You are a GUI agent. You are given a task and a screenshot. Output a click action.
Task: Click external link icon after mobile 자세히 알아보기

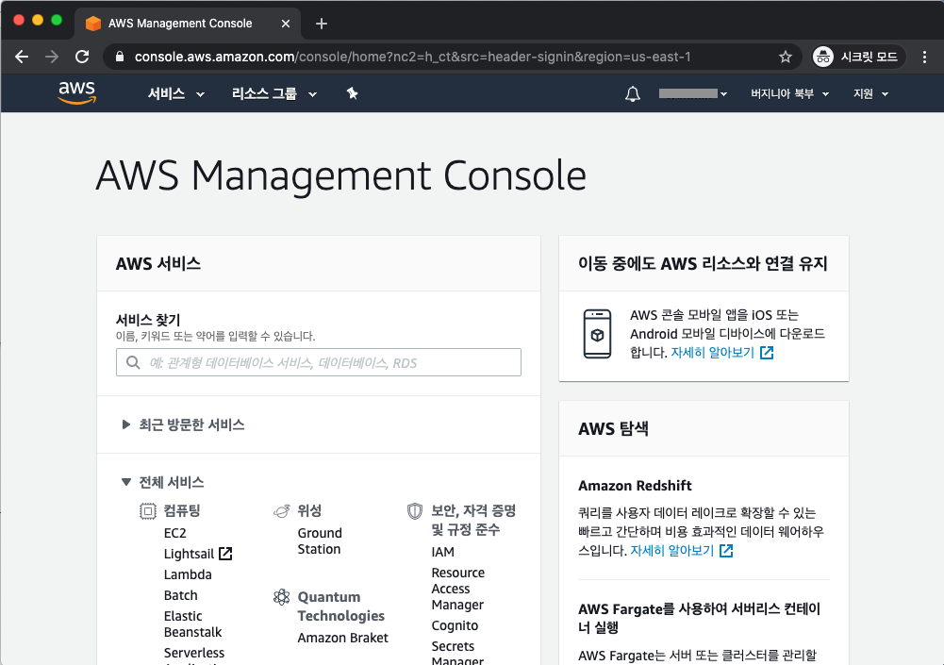coord(767,353)
